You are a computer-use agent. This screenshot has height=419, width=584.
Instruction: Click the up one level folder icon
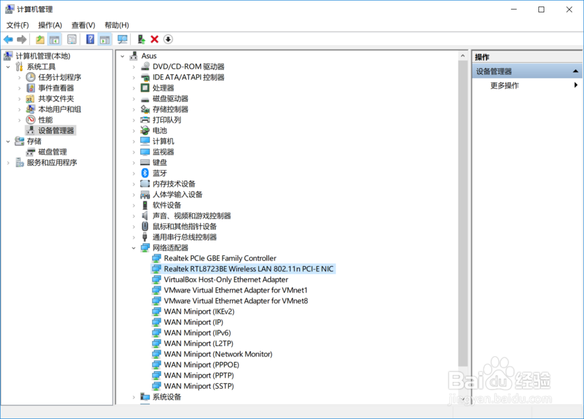[40, 39]
